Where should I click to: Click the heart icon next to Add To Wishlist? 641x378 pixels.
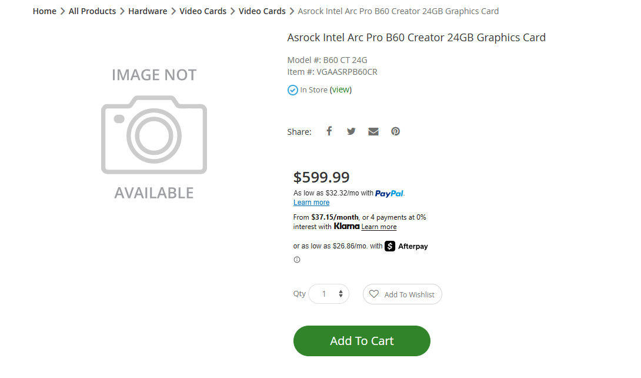(374, 294)
